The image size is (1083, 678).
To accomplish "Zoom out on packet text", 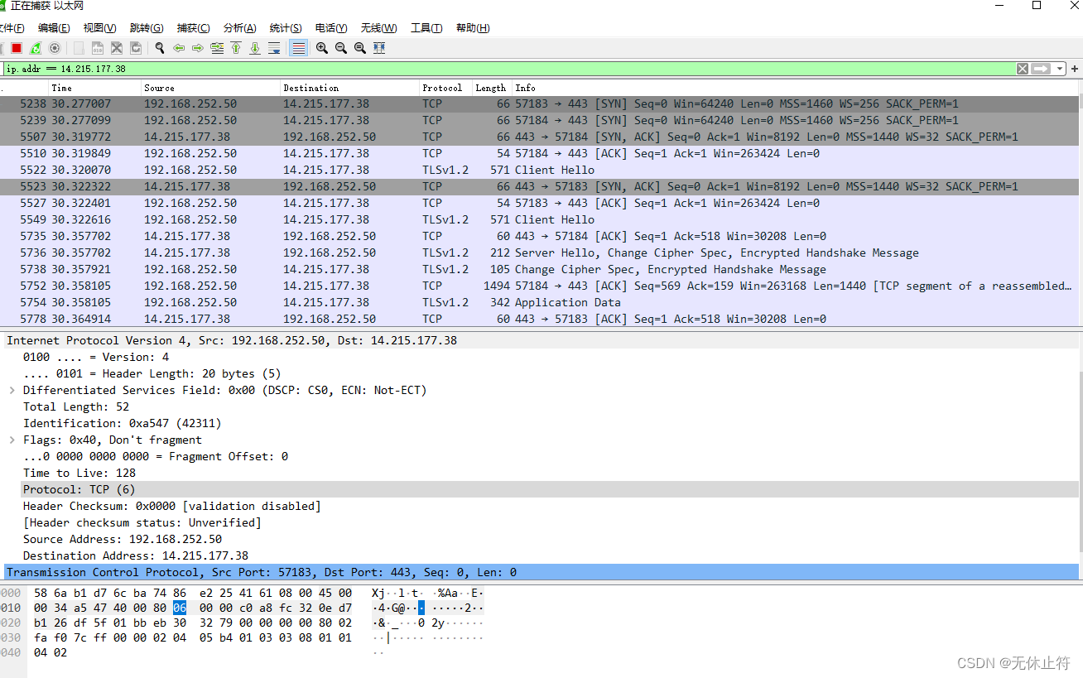I will tap(341, 48).
